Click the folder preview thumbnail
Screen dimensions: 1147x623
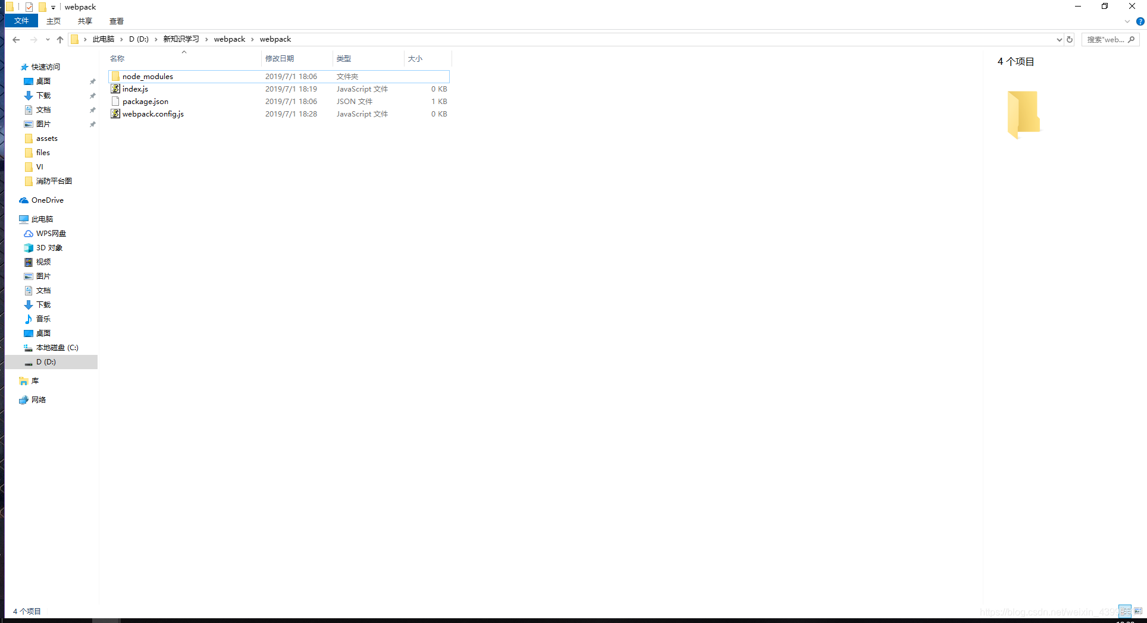pyautogui.click(x=1023, y=115)
